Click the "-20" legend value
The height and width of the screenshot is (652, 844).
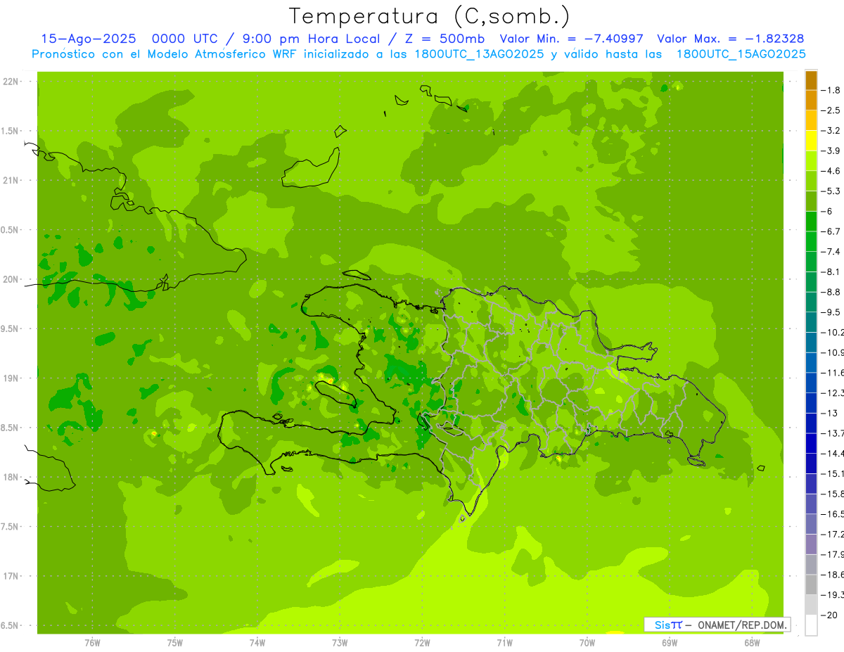coord(829,615)
